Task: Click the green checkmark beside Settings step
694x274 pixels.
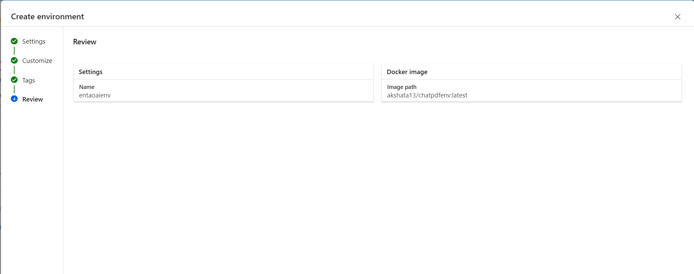Action: tap(14, 41)
